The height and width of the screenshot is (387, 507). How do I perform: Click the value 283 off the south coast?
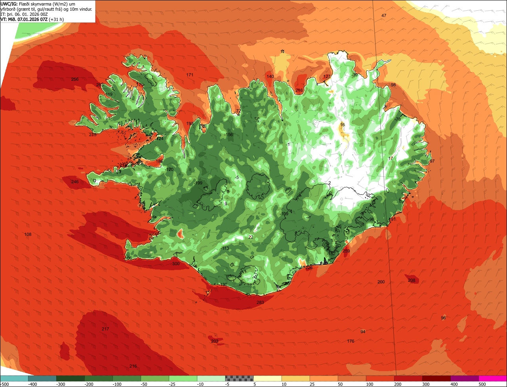click(x=260, y=303)
